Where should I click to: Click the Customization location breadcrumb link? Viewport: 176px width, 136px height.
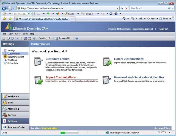[x=50, y=128]
